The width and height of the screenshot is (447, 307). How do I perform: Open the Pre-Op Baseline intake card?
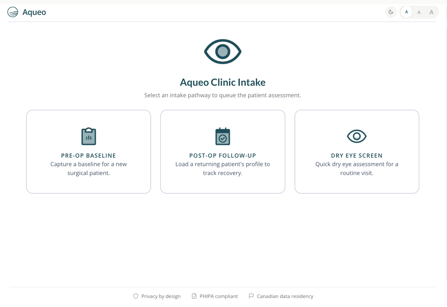tap(89, 151)
